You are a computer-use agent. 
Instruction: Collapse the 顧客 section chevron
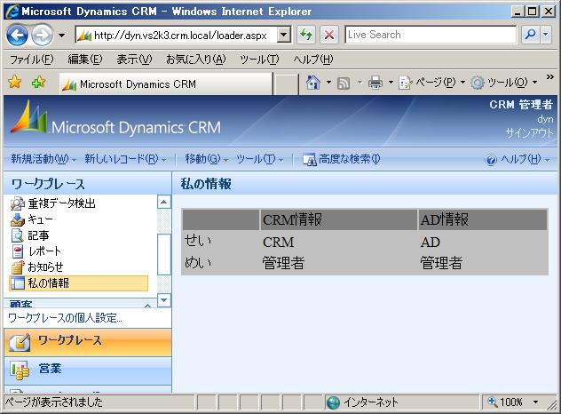[147, 305]
